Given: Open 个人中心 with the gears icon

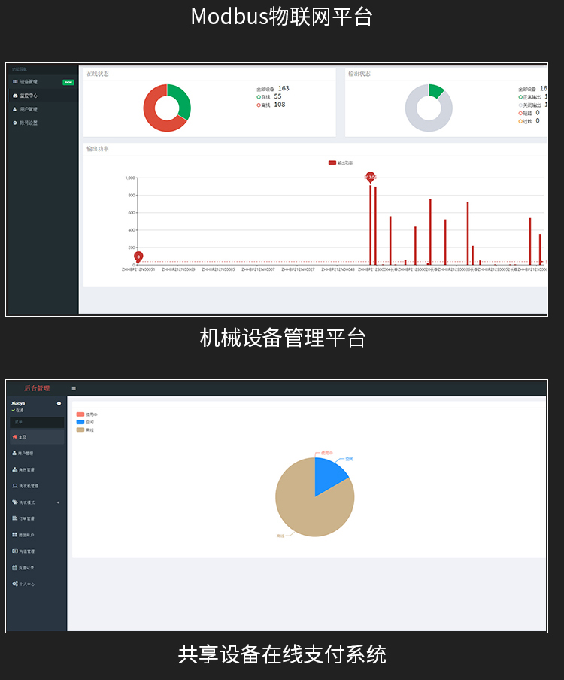Looking at the screenshot, I should [x=26, y=584].
